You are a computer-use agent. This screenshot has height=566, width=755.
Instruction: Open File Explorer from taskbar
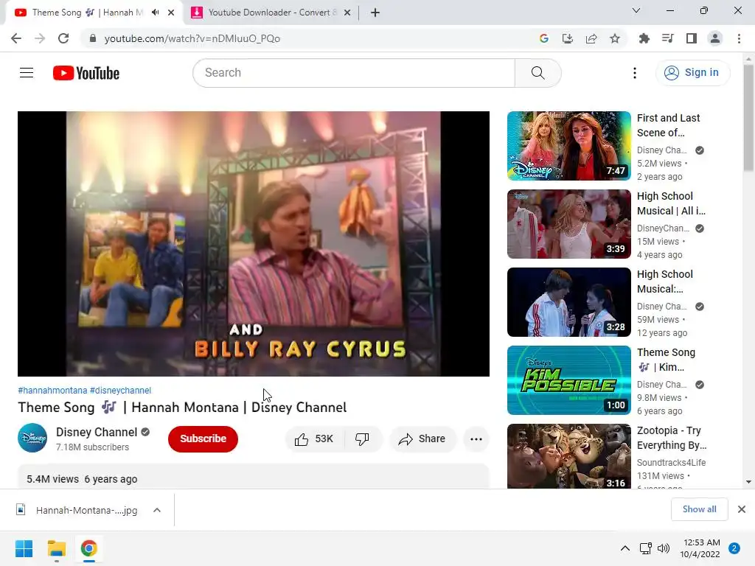56,548
